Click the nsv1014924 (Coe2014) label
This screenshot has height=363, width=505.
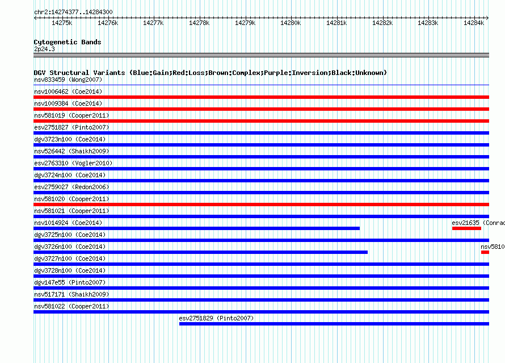click(68, 223)
